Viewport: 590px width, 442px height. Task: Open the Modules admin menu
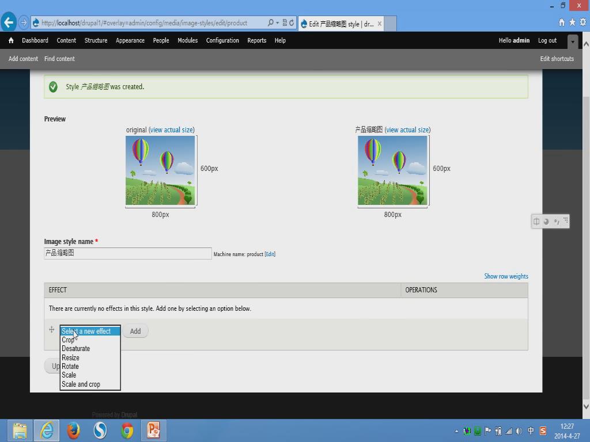click(x=188, y=40)
